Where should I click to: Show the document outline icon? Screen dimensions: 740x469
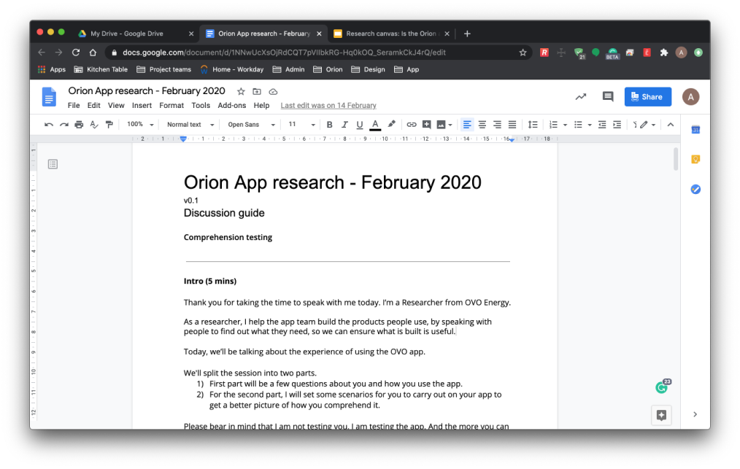(53, 165)
